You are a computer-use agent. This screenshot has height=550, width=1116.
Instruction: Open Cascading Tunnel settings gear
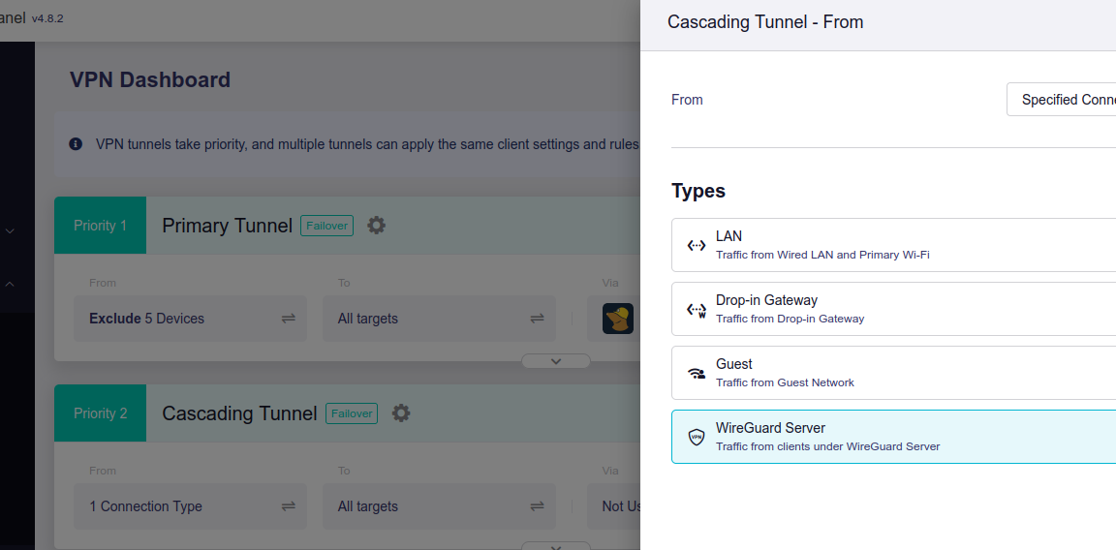click(401, 413)
